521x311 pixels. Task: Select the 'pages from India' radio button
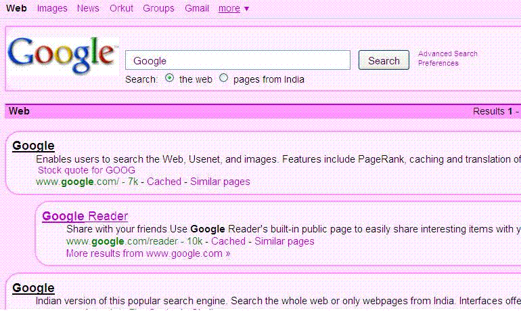[223, 78]
